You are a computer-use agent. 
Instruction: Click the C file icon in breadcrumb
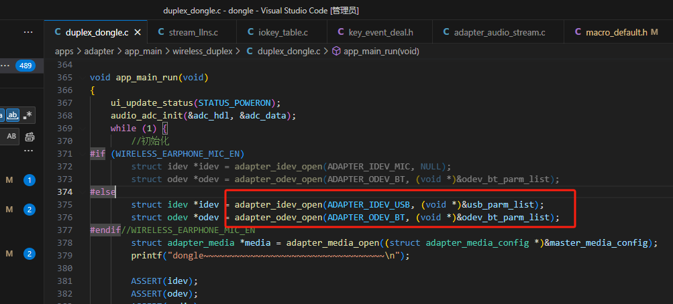[x=250, y=52]
